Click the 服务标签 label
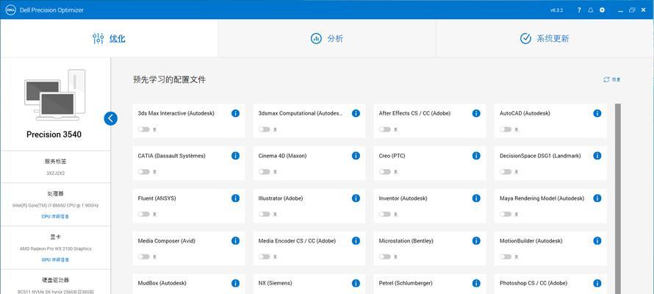The width and height of the screenshot is (654, 294). [x=55, y=162]
